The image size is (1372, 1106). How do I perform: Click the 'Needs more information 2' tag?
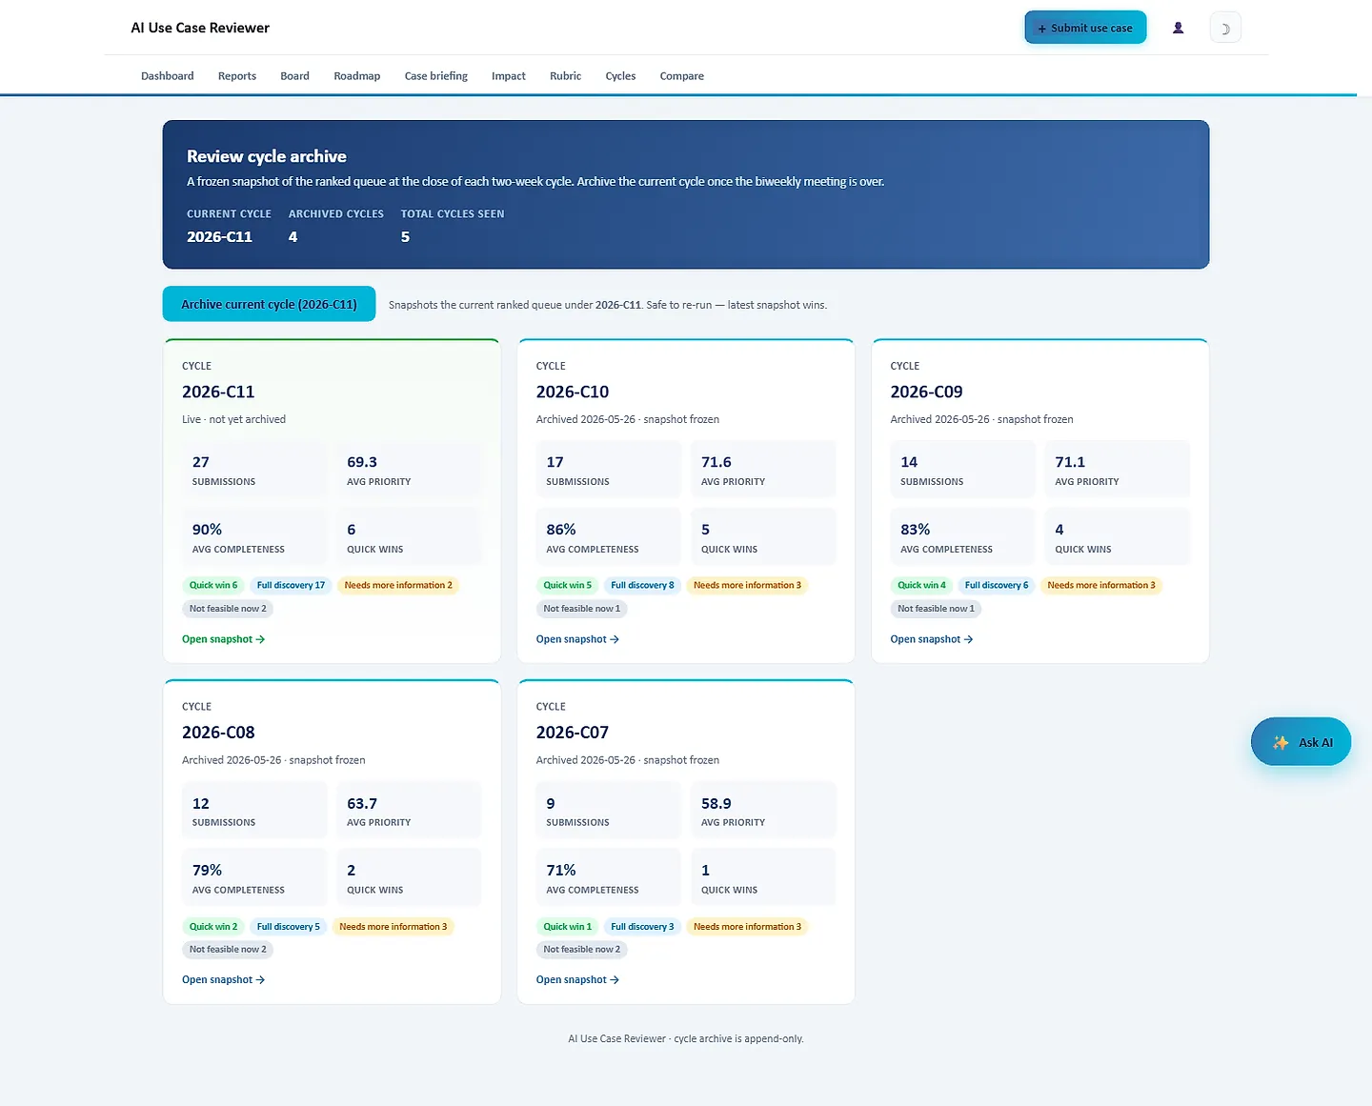coord(398,585)
